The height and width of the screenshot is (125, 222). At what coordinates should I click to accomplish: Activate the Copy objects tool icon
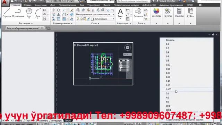point(53,15)
